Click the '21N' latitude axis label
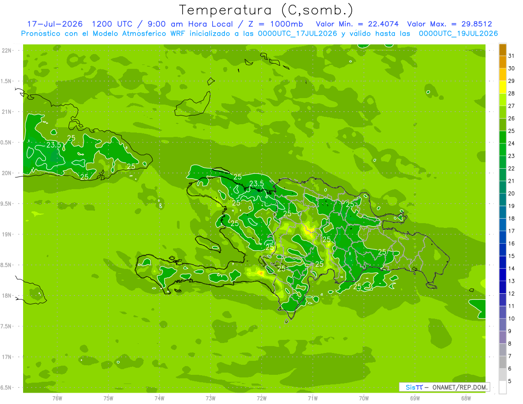The image size is (523, 404). pyautogui.click(x=7, y=112)
